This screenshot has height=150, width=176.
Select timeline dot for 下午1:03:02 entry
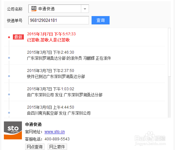9,94
